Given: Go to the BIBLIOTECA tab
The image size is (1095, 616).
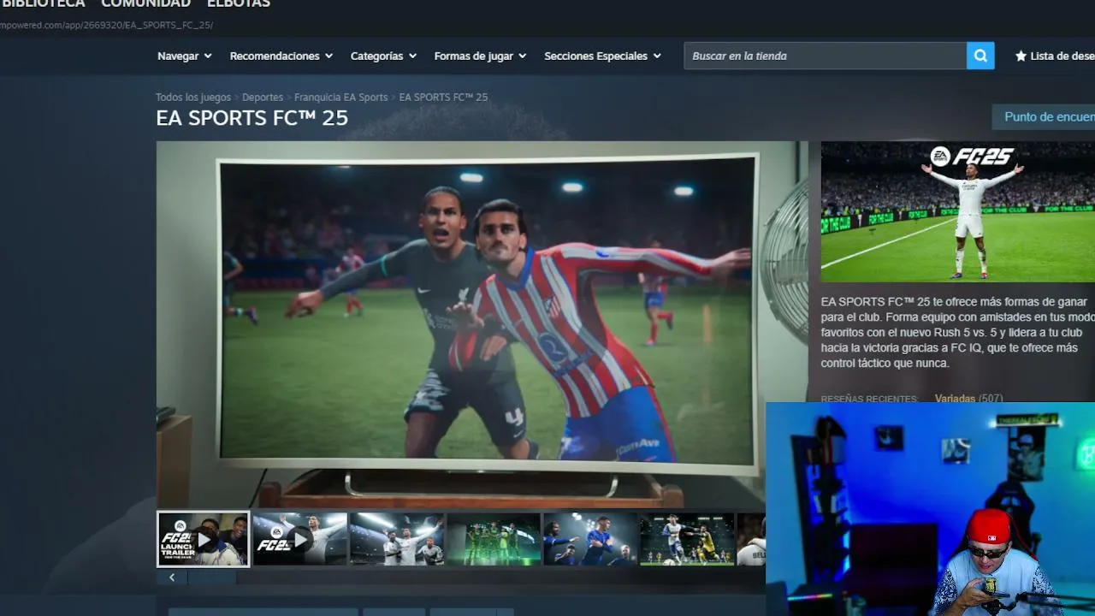Looking at the screenshot, I should [x=43, y=3].
